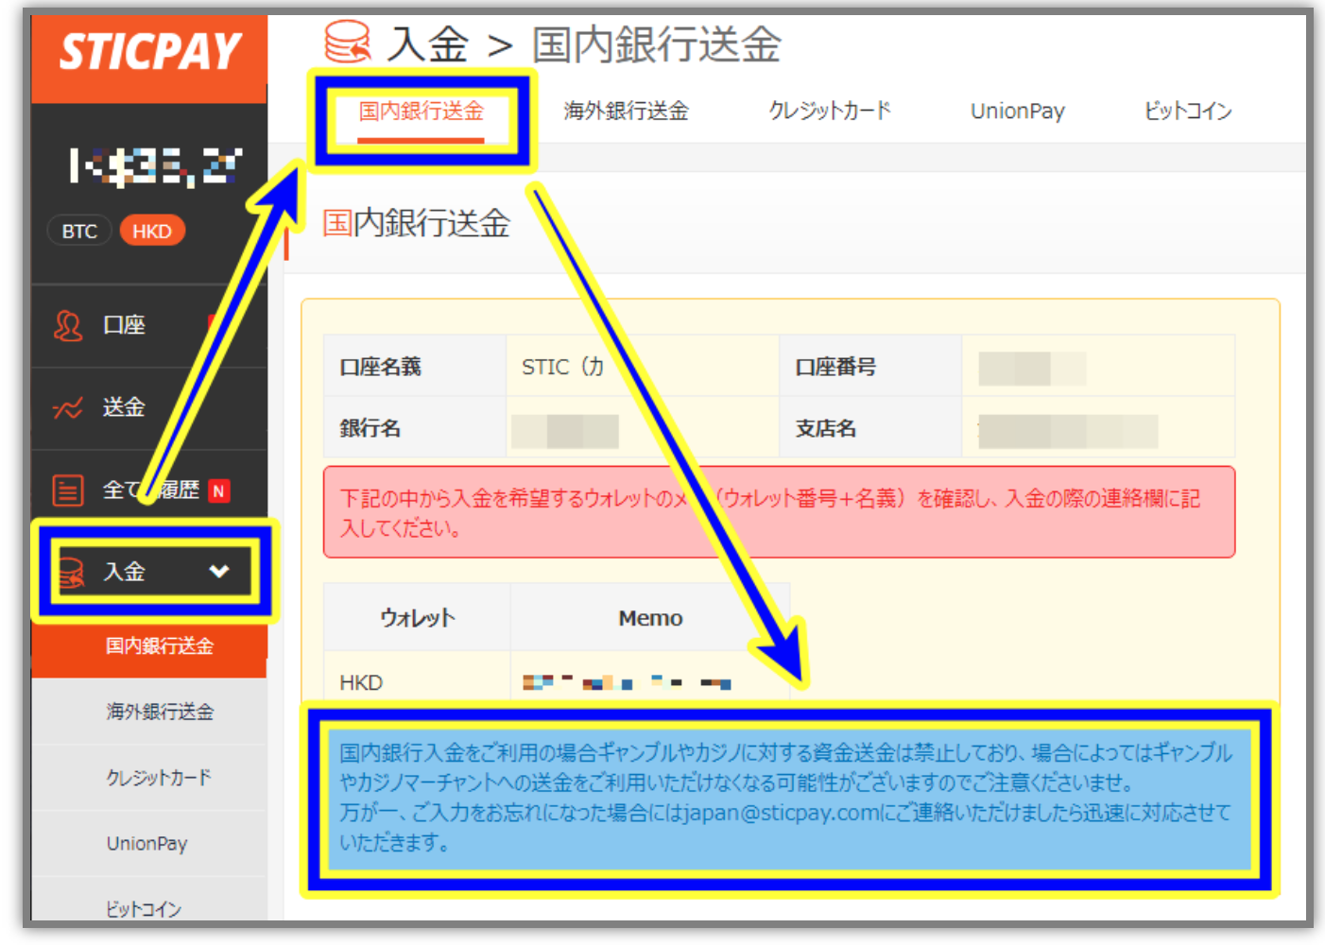Image resolution: width=1325 pixels, height=945 pixels.
Task: Click the 国内銀行送金 section heading
Action: (416, 224)
